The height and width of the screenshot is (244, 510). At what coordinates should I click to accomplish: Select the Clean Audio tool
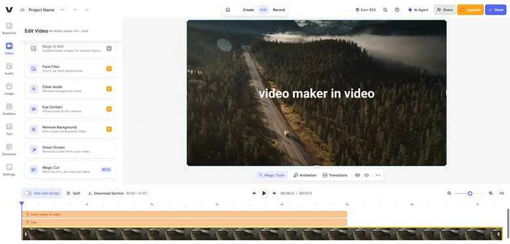tap(70, 89)
